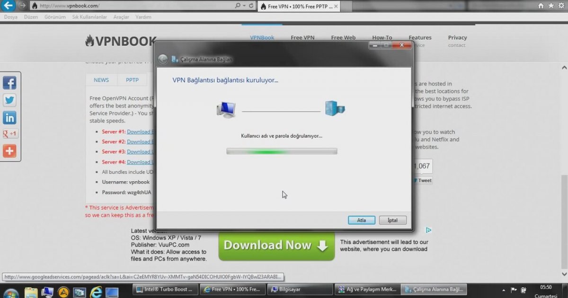Switch to Free VPN taskbar window
Viewport: 568px width, 298px height.
pyautogui.click(x=232, y=289)
